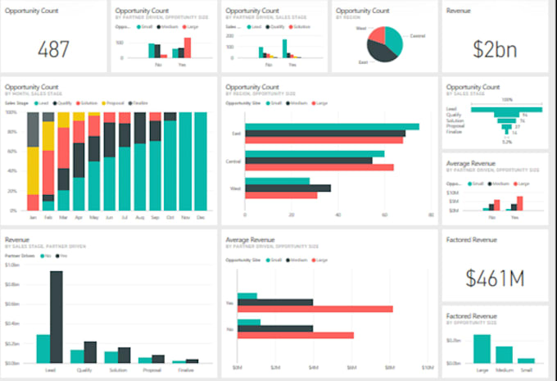Select the Medium column in the Factored Revenue chart
This screenshot has width=557, height=381.
[504, 355]
